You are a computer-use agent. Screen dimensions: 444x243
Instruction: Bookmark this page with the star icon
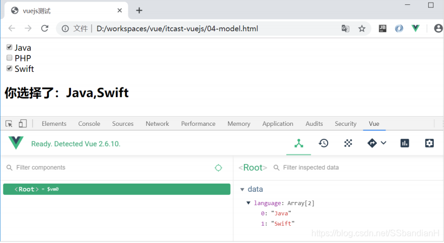coord(362,29)
